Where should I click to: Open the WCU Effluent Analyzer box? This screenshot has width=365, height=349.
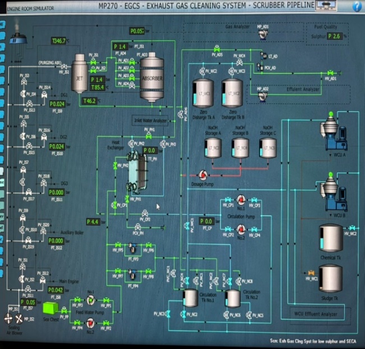point(316,314)
